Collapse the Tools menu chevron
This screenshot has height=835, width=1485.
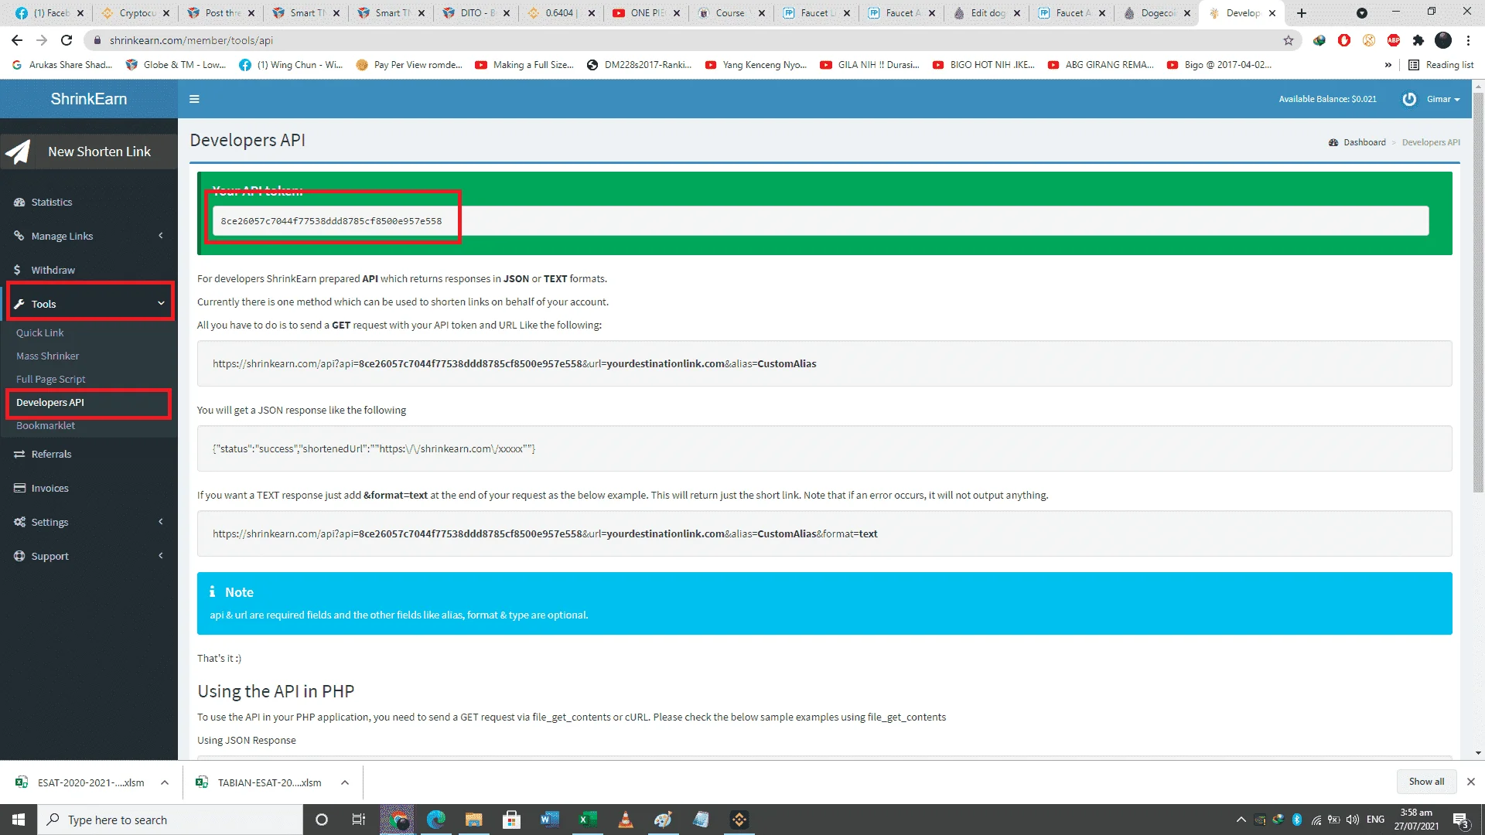(161, 304)
